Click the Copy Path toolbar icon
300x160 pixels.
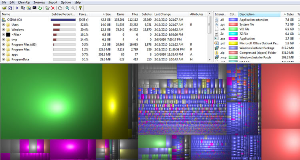(23, 8)
